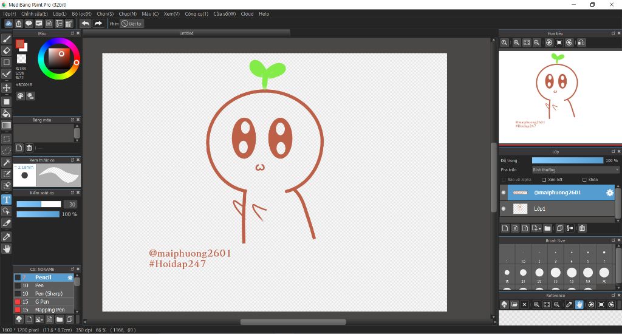Viewport: 622px width, 334px height.
Task: Select the Move tool
Action: click(6, 87)
